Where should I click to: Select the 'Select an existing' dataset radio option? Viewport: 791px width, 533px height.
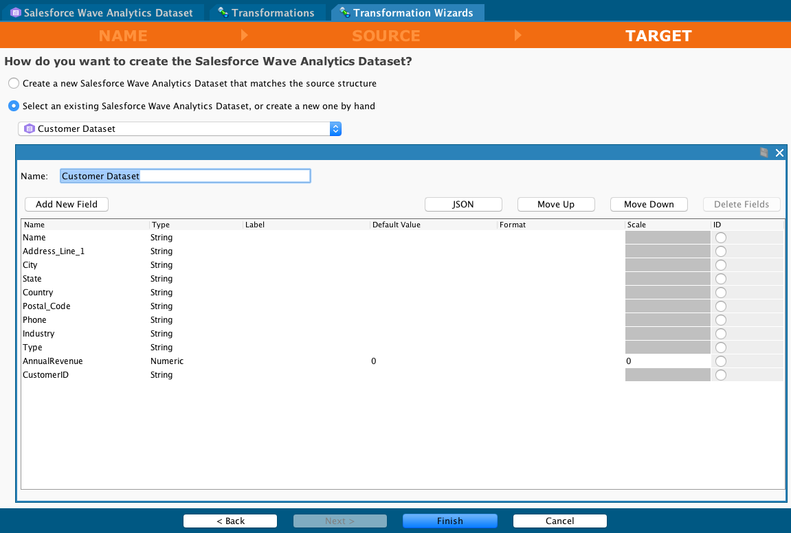pyautogui.click(x=14, y=106)
